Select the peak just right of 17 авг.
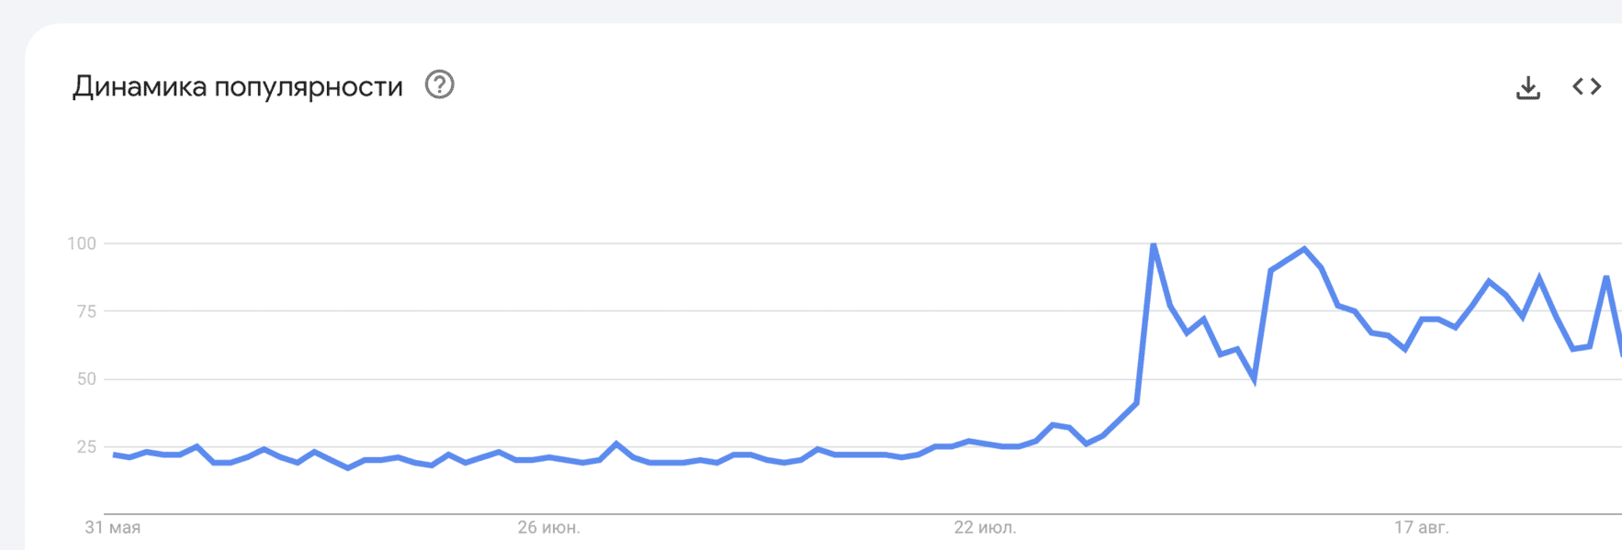This screenshot has height=550, width=1622. point(1489,281)
